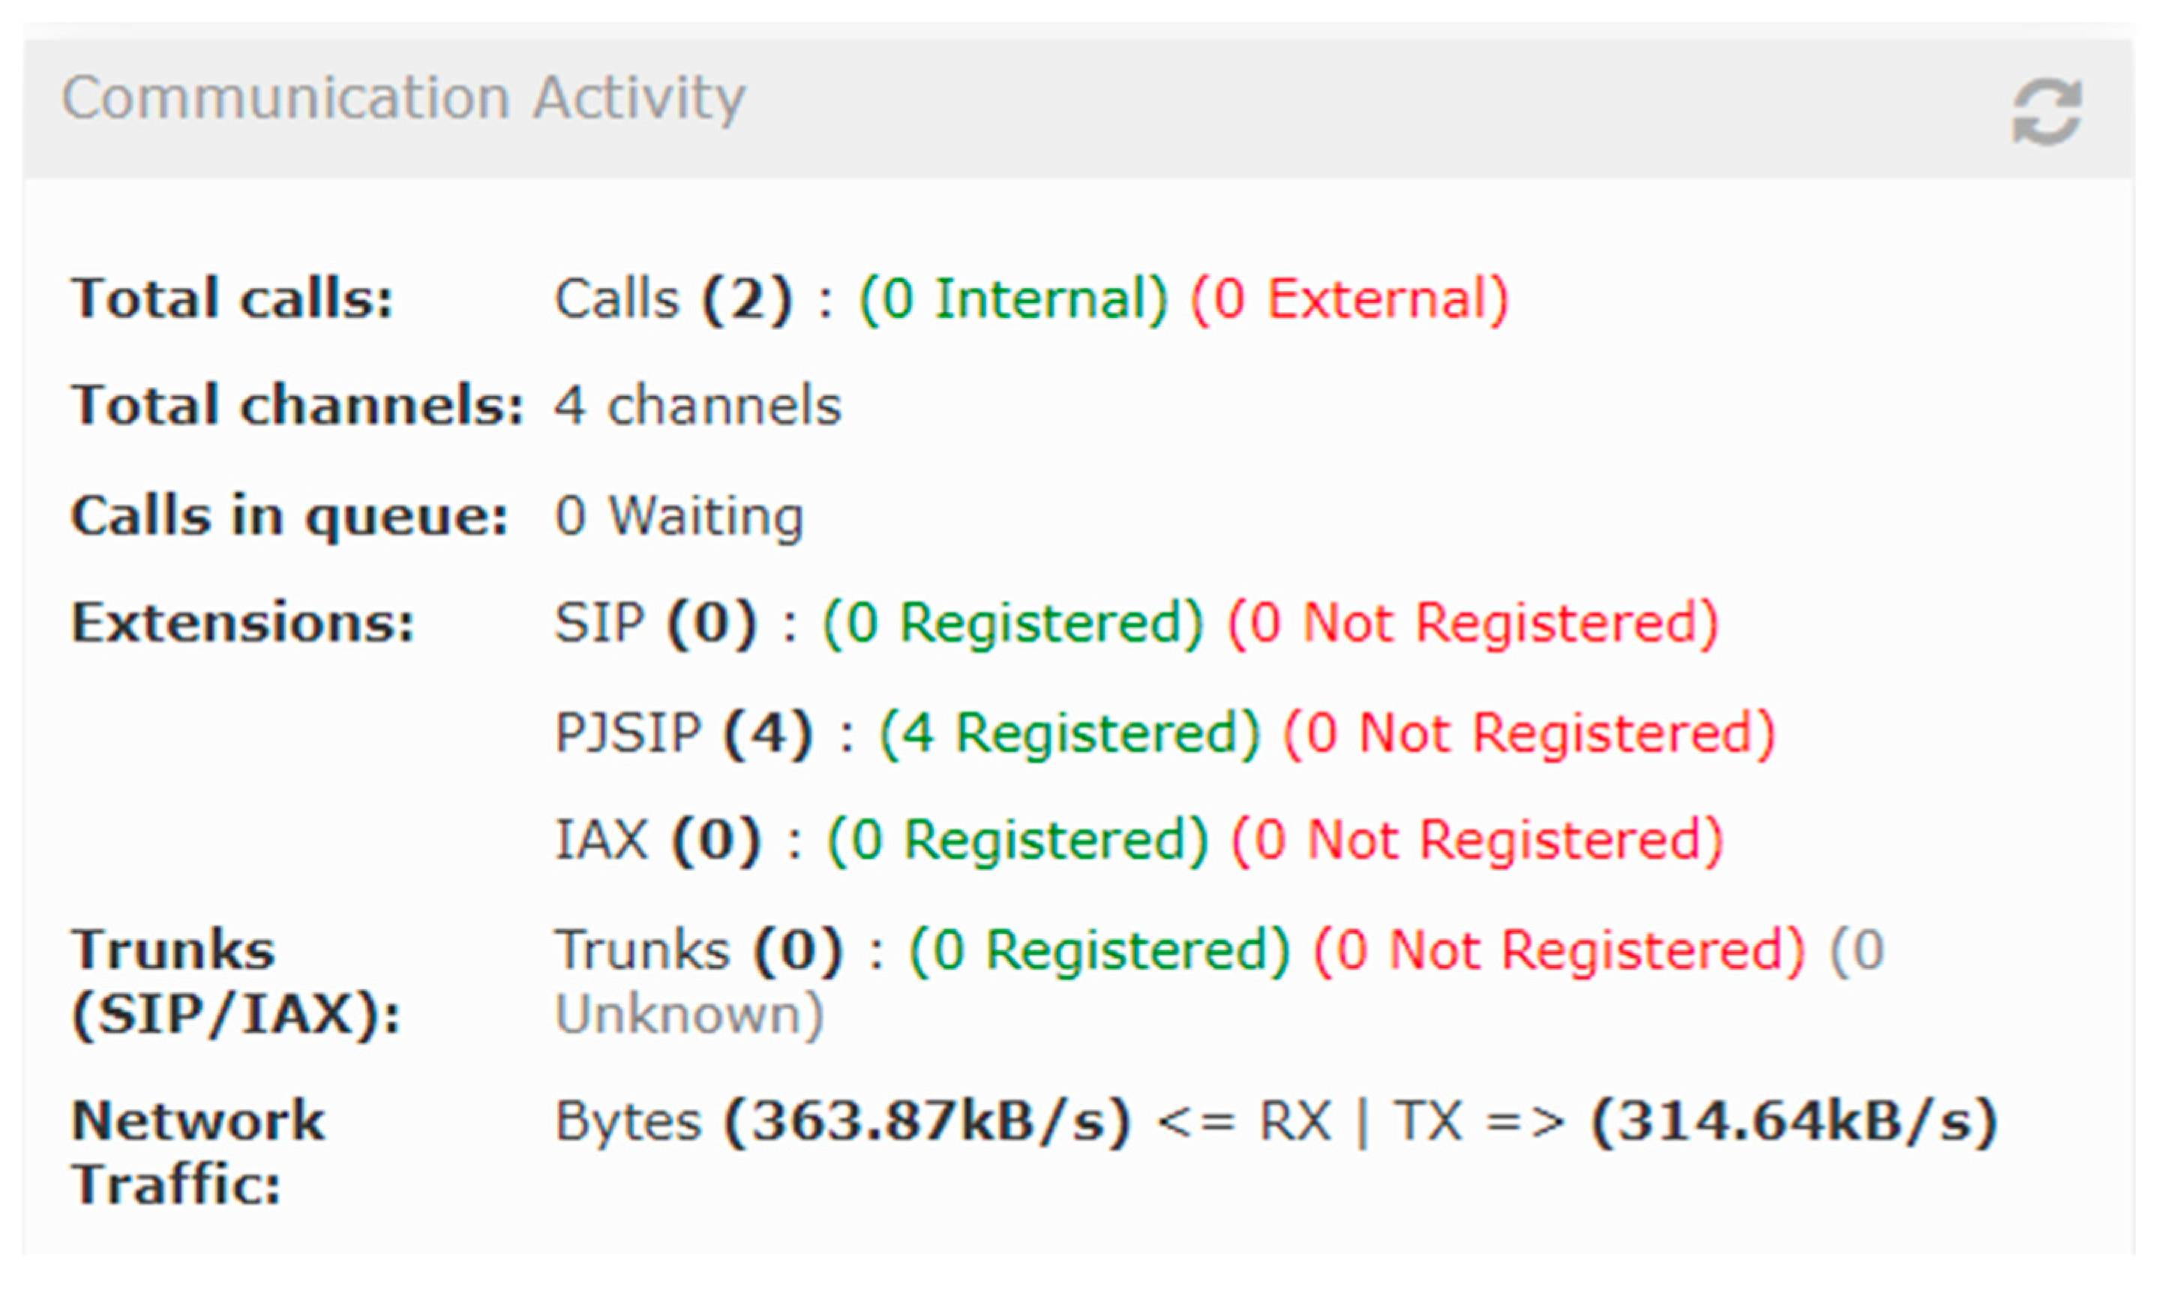Click the Calls (2) total text

click(673, 298)
